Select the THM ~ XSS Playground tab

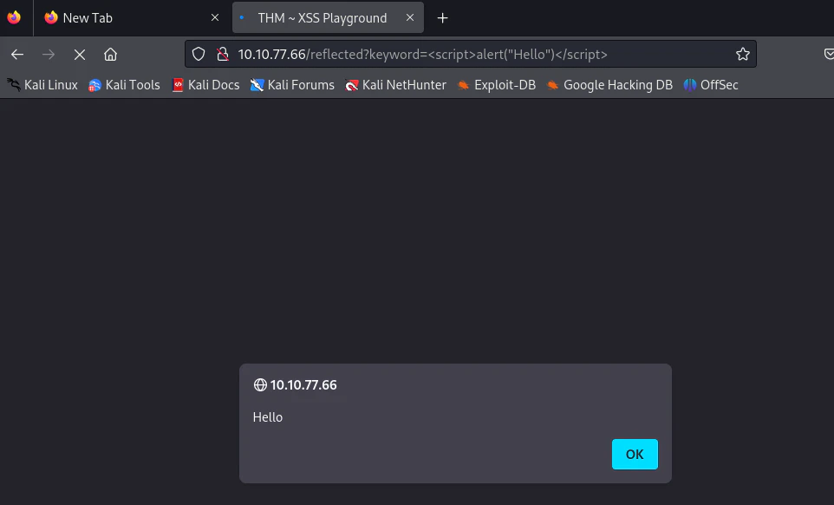click(329, 17)
